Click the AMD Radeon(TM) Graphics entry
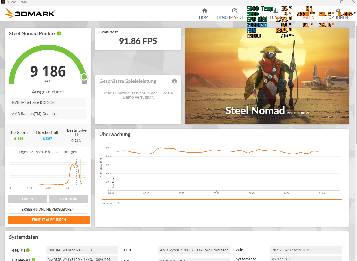Image resolution: width=357 pixels, height=261 pixels. 48,114
